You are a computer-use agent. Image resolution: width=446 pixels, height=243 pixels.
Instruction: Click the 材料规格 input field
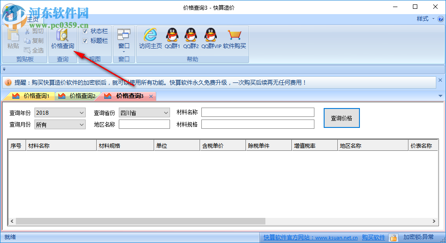[x=258, y=124]
